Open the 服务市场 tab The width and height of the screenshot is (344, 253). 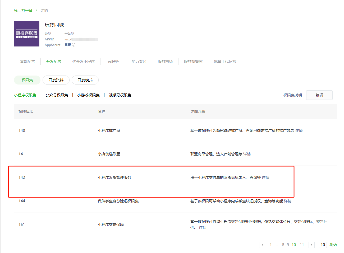[165, 62]
